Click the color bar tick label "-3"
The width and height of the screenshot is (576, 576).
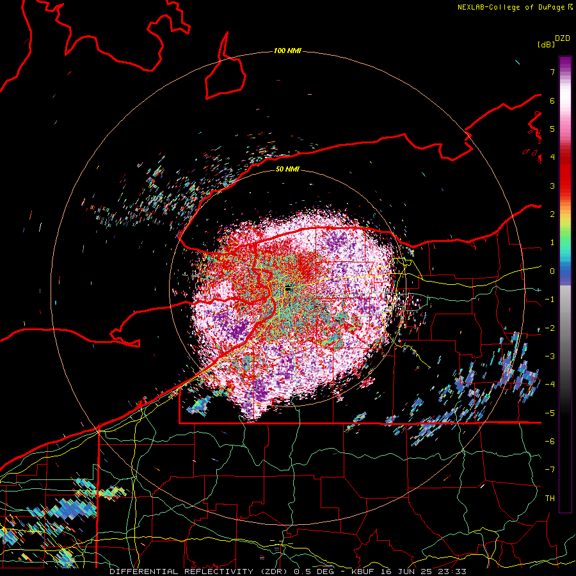(550, 356)
